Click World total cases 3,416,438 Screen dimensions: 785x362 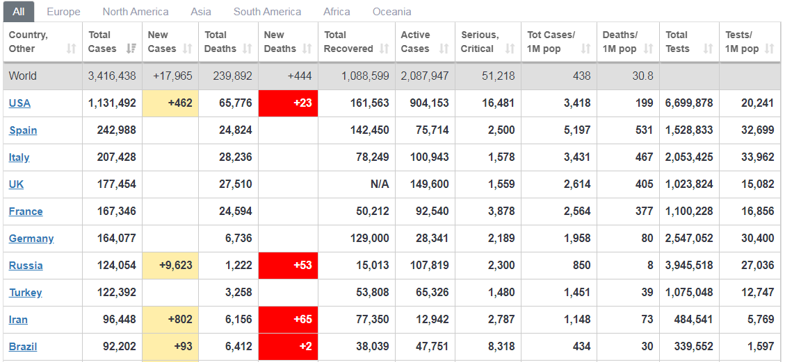click(112, 76)
